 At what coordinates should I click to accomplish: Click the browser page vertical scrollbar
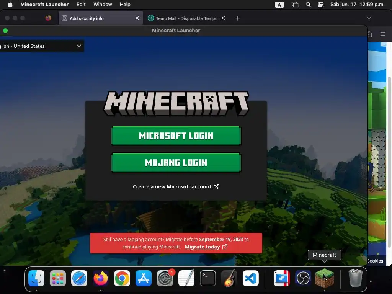tap(389, 162)
